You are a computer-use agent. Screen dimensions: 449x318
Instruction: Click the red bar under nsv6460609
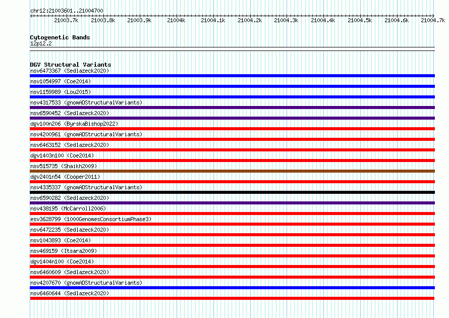[232, 277]
